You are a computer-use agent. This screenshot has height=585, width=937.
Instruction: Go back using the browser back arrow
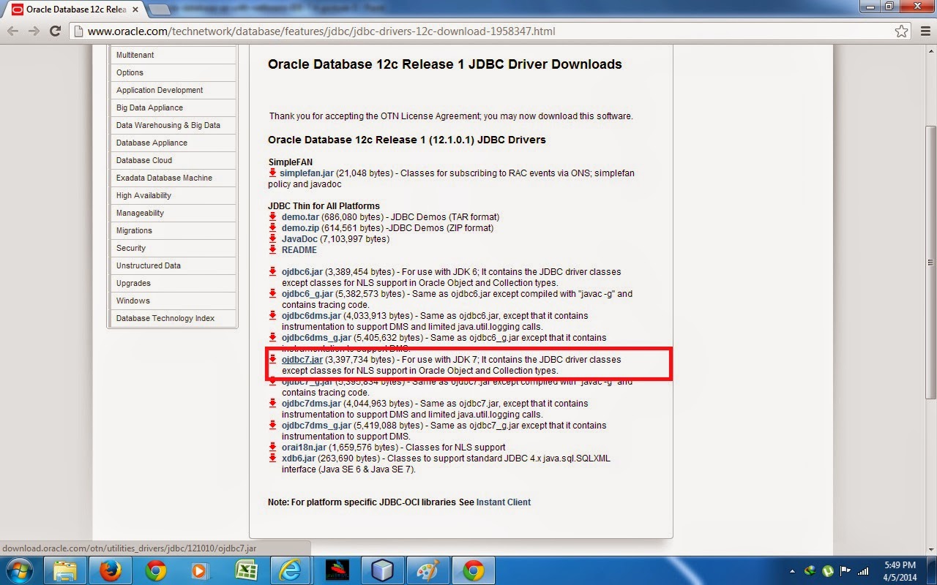[x=12, y=31]
